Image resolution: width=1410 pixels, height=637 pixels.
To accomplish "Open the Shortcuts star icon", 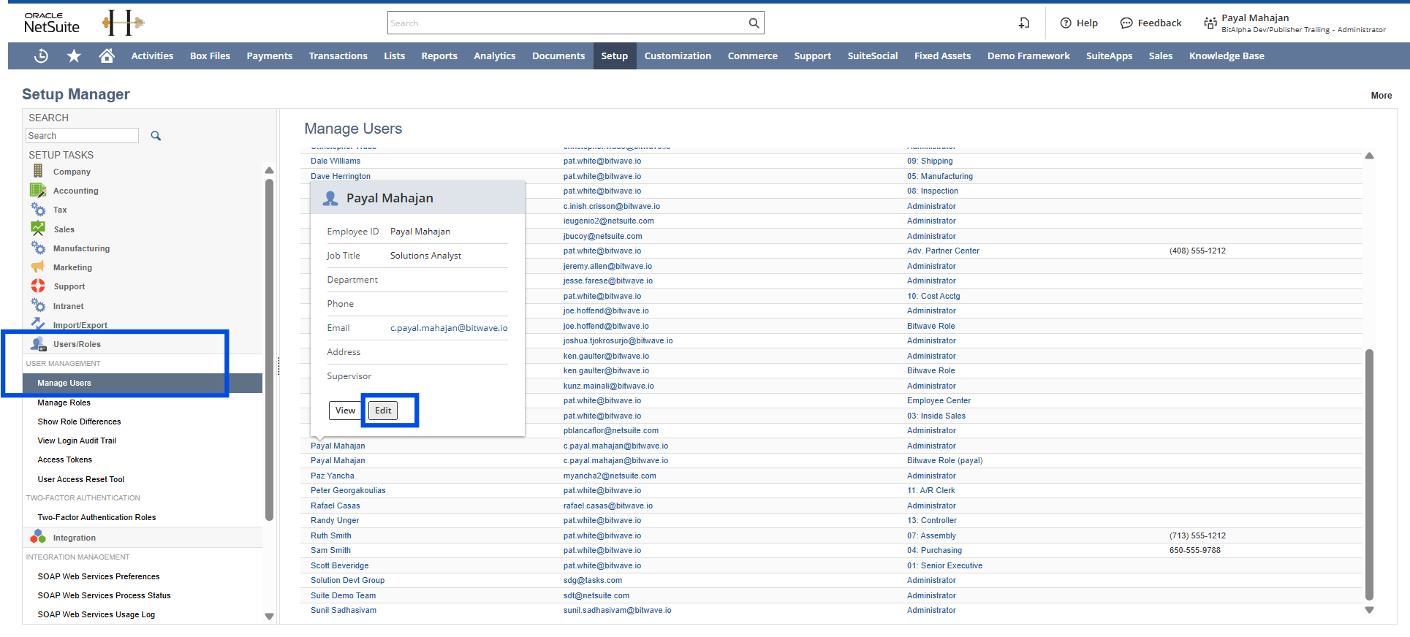I will coord(74,56).
